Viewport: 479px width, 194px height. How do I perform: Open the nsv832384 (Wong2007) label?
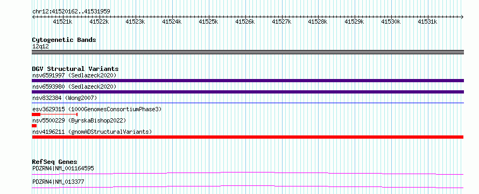pyautogui.click(x=65, y=98)
